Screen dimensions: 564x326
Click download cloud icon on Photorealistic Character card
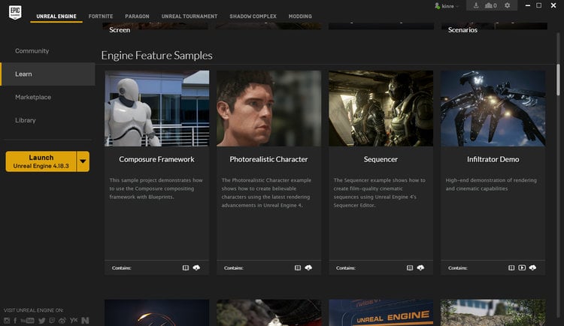click(x=308, y=267)
